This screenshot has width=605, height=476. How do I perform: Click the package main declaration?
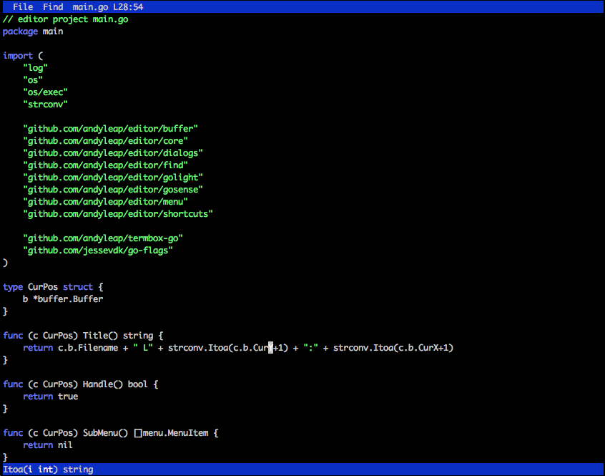tap(33, 31)
